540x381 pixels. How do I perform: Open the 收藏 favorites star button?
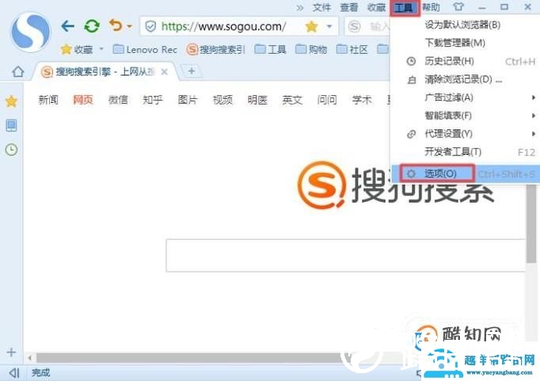77,50
